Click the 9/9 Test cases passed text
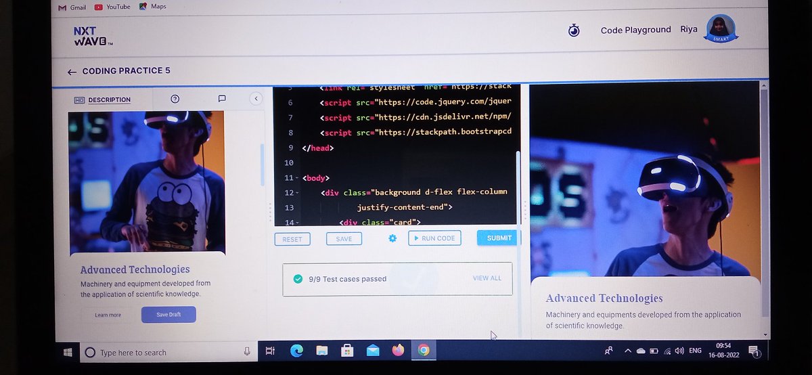 [348, 279]
